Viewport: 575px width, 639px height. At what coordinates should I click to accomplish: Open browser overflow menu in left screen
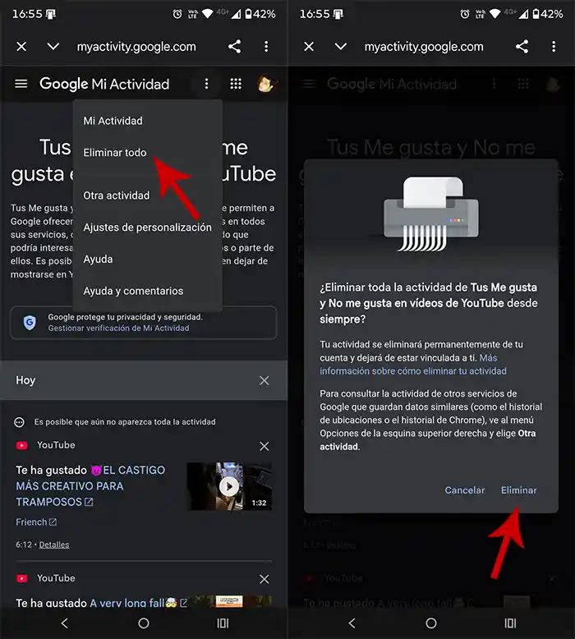point(266,47)
